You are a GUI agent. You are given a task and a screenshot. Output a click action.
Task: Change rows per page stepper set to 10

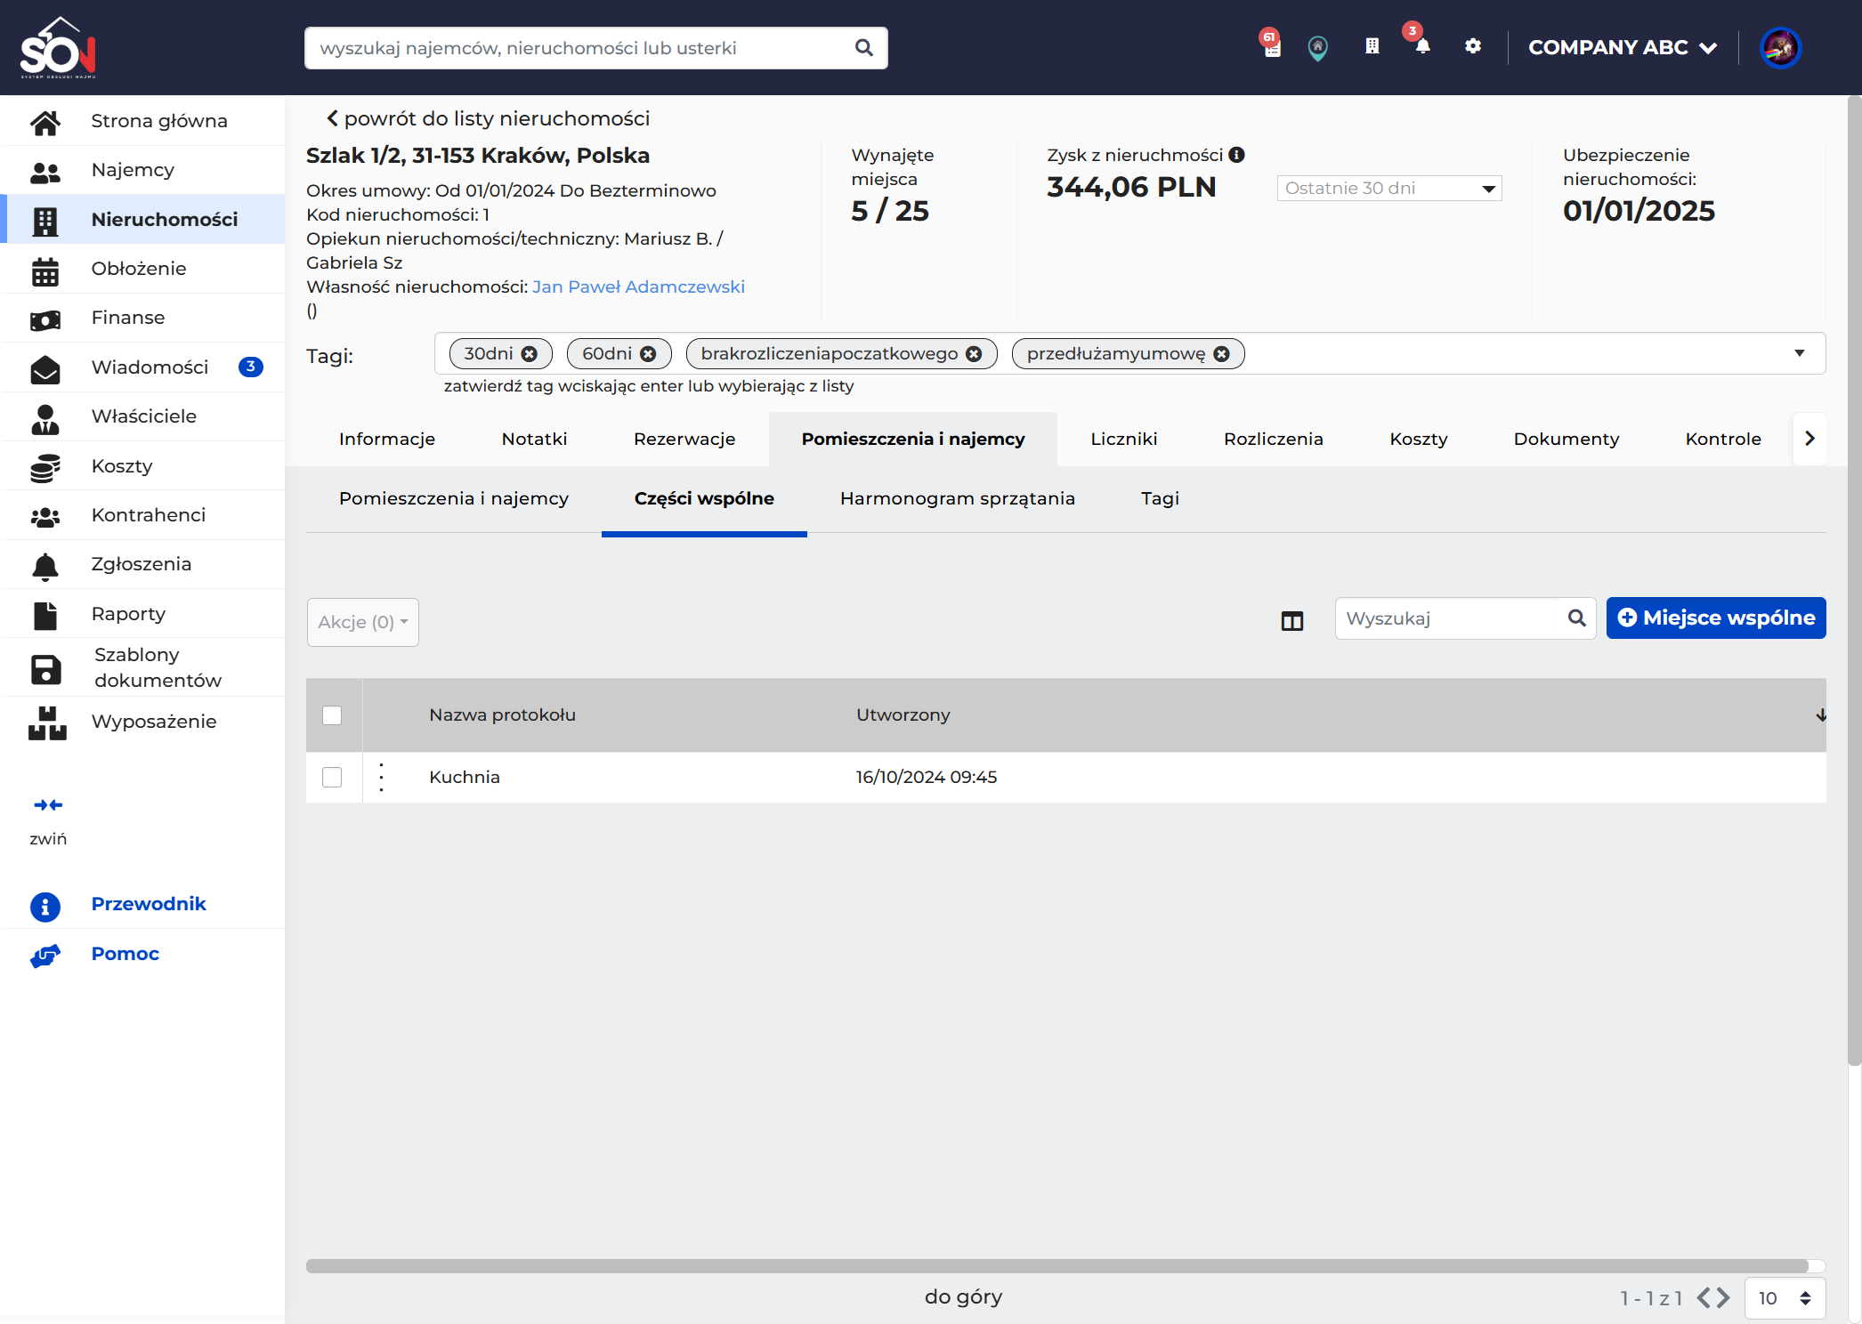pyautogui.click(x=1785, y=1298)
